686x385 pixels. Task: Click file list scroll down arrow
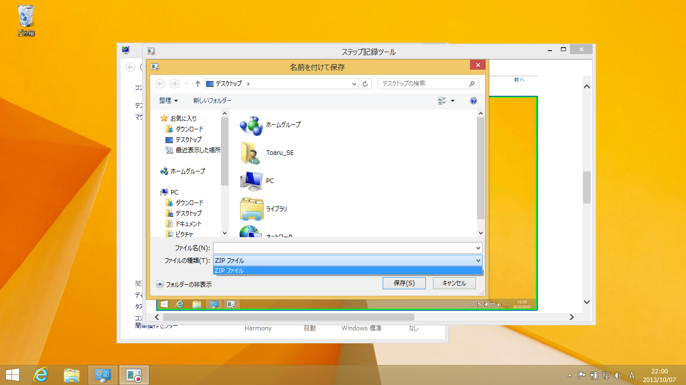click(x=481, y=233)
